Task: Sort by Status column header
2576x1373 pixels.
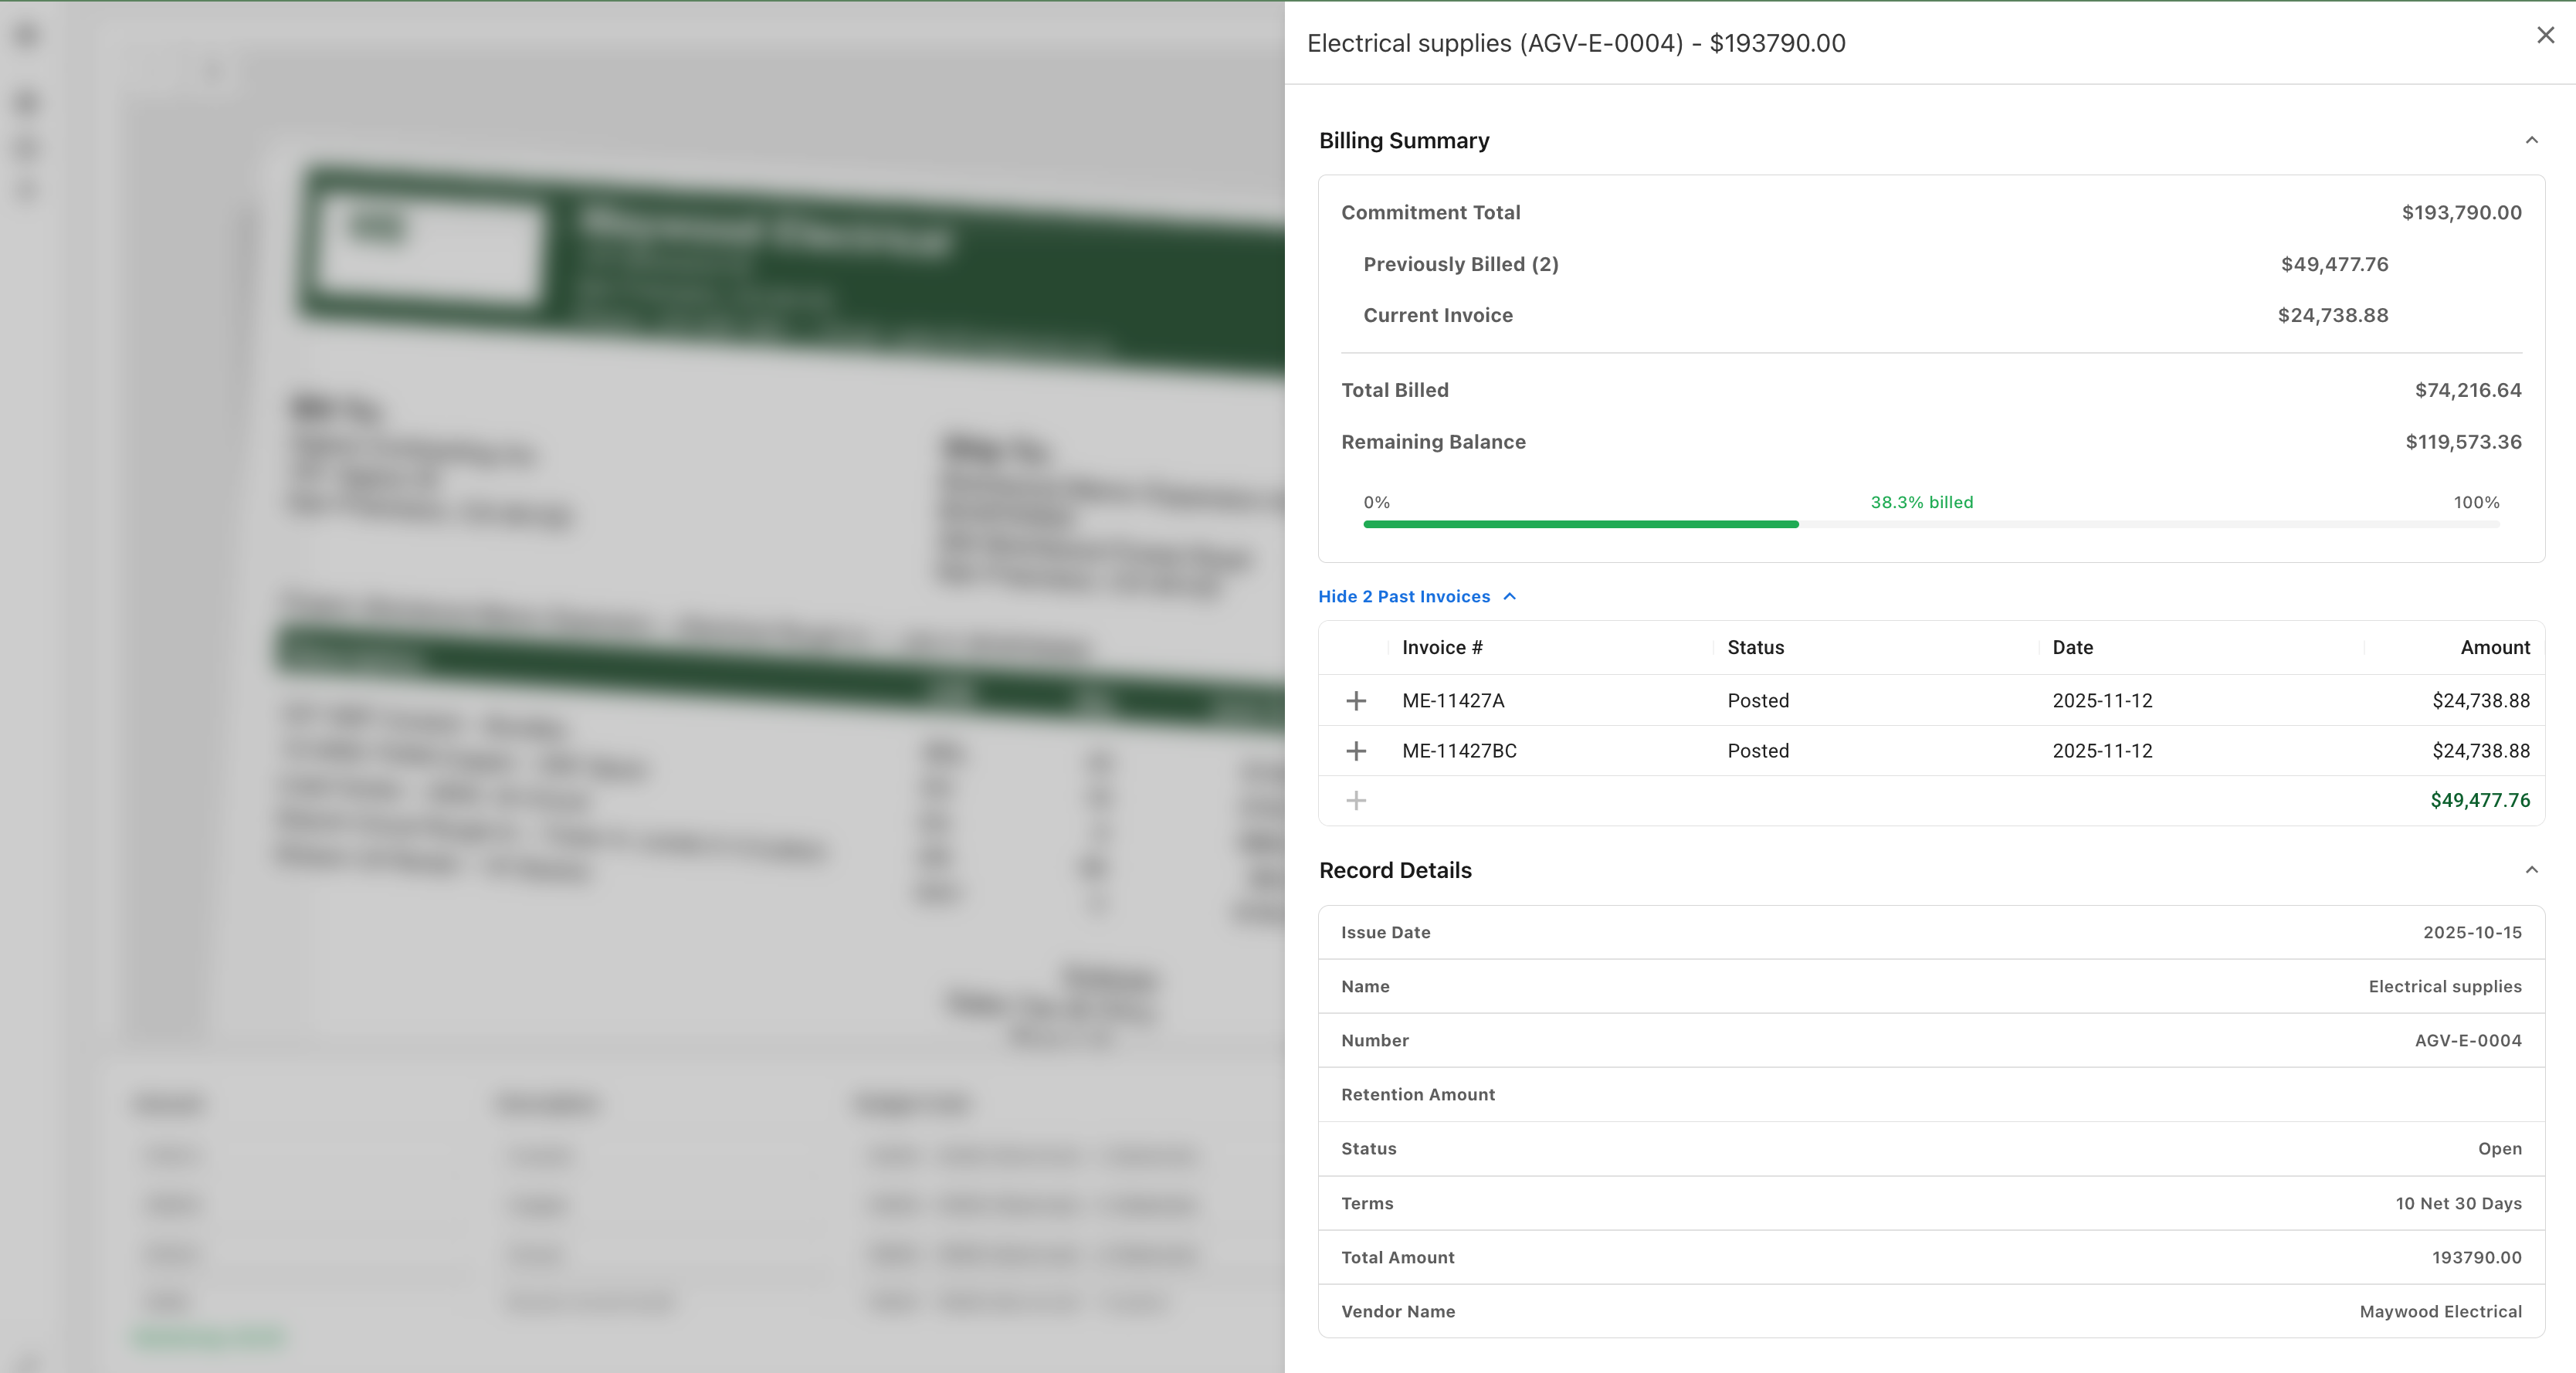Action: (x=1755, y=648)
